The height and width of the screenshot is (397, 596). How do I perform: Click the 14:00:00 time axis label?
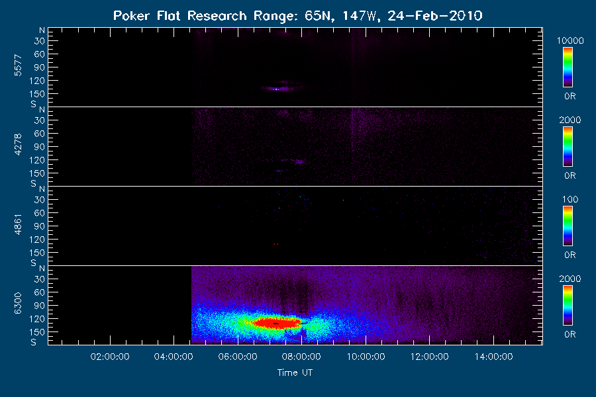[x=493, y=357]
